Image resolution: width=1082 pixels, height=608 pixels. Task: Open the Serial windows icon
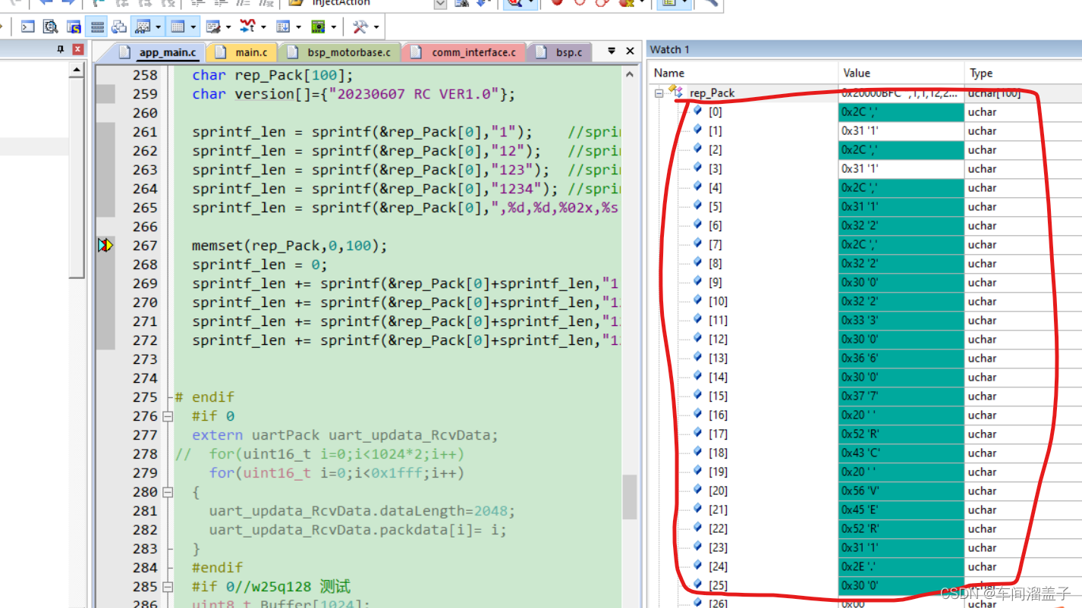pos(213,27)
